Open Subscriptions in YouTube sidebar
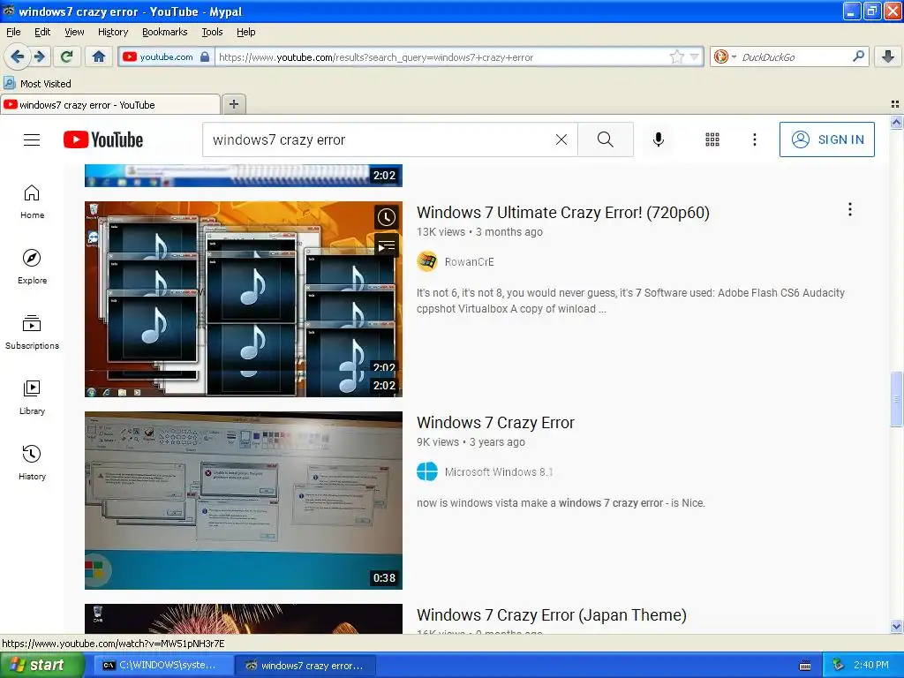This screenshot has height=678, width=904. [x=32, y=332]
